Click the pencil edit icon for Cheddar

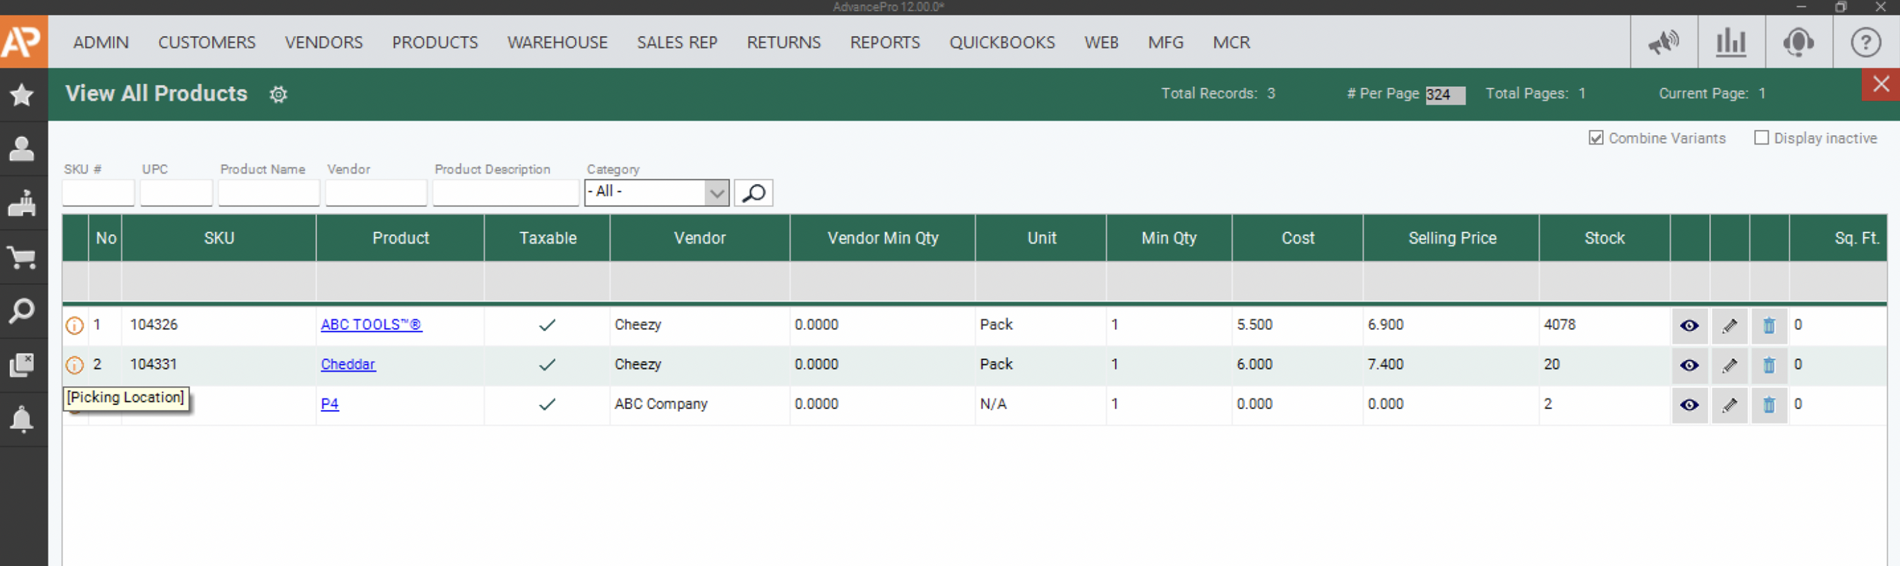pos(1729,365)
